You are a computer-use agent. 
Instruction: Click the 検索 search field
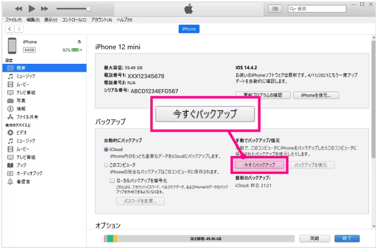click(x=317, y=9)
